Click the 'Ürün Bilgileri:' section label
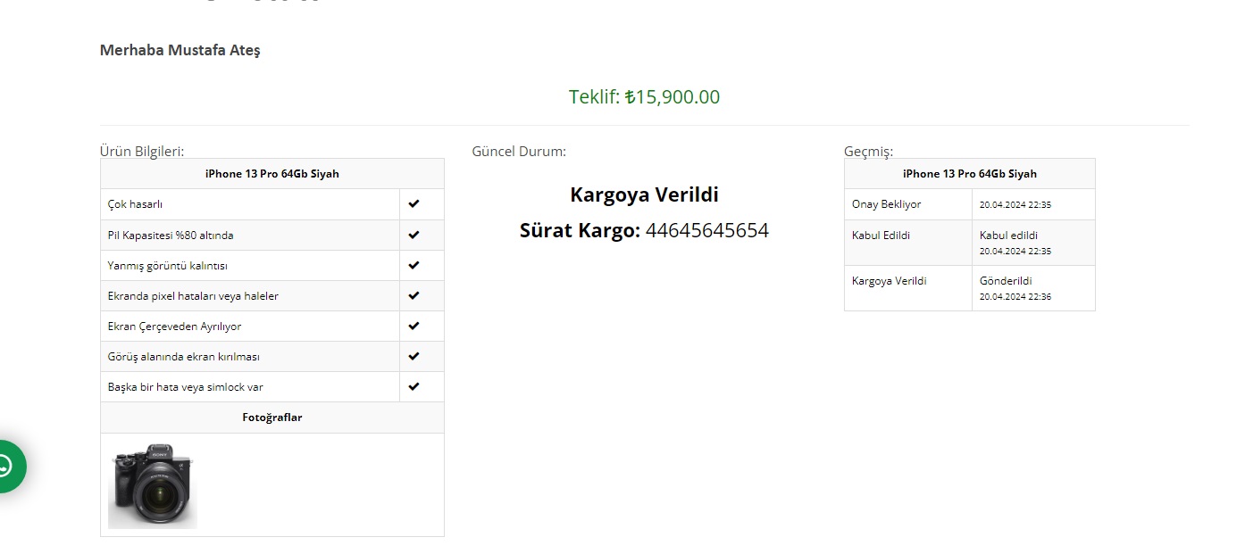This screenshot has height=554, width=1245. (142, 151)
